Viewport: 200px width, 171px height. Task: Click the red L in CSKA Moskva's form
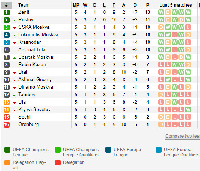[188, 27]
